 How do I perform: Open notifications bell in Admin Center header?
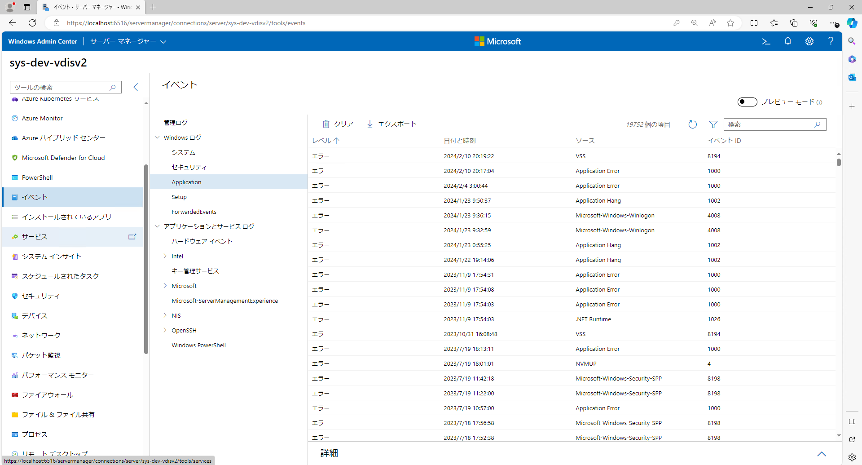[x=787, y=41]
